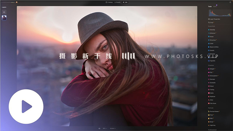Open the Sky replacement tool

tap(211, 72)
